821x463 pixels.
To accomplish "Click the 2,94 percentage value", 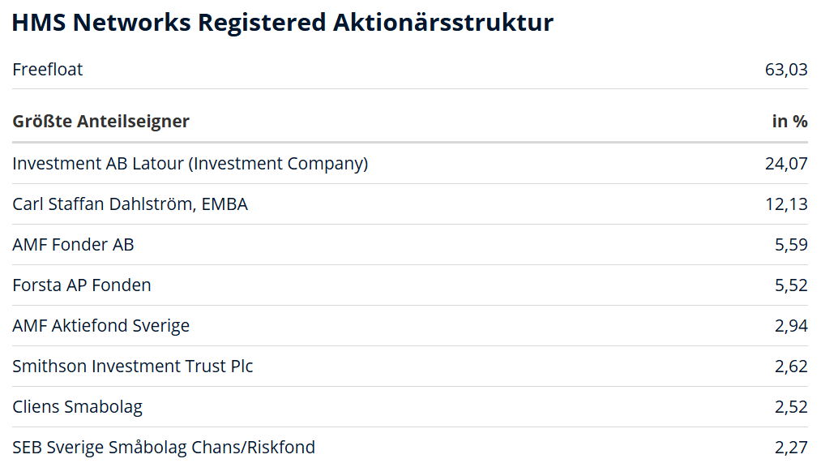I will (x=791, y=326).
